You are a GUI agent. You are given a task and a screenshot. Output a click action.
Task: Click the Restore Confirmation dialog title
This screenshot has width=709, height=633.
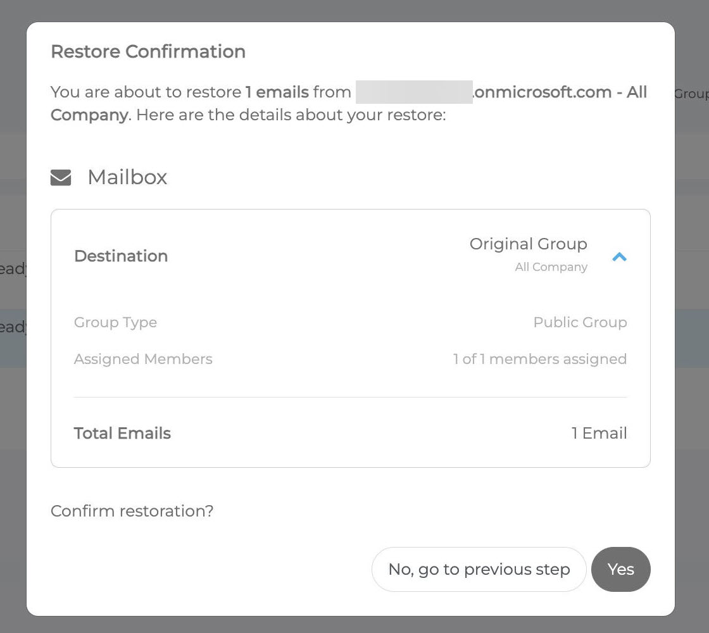click(148, 51)
